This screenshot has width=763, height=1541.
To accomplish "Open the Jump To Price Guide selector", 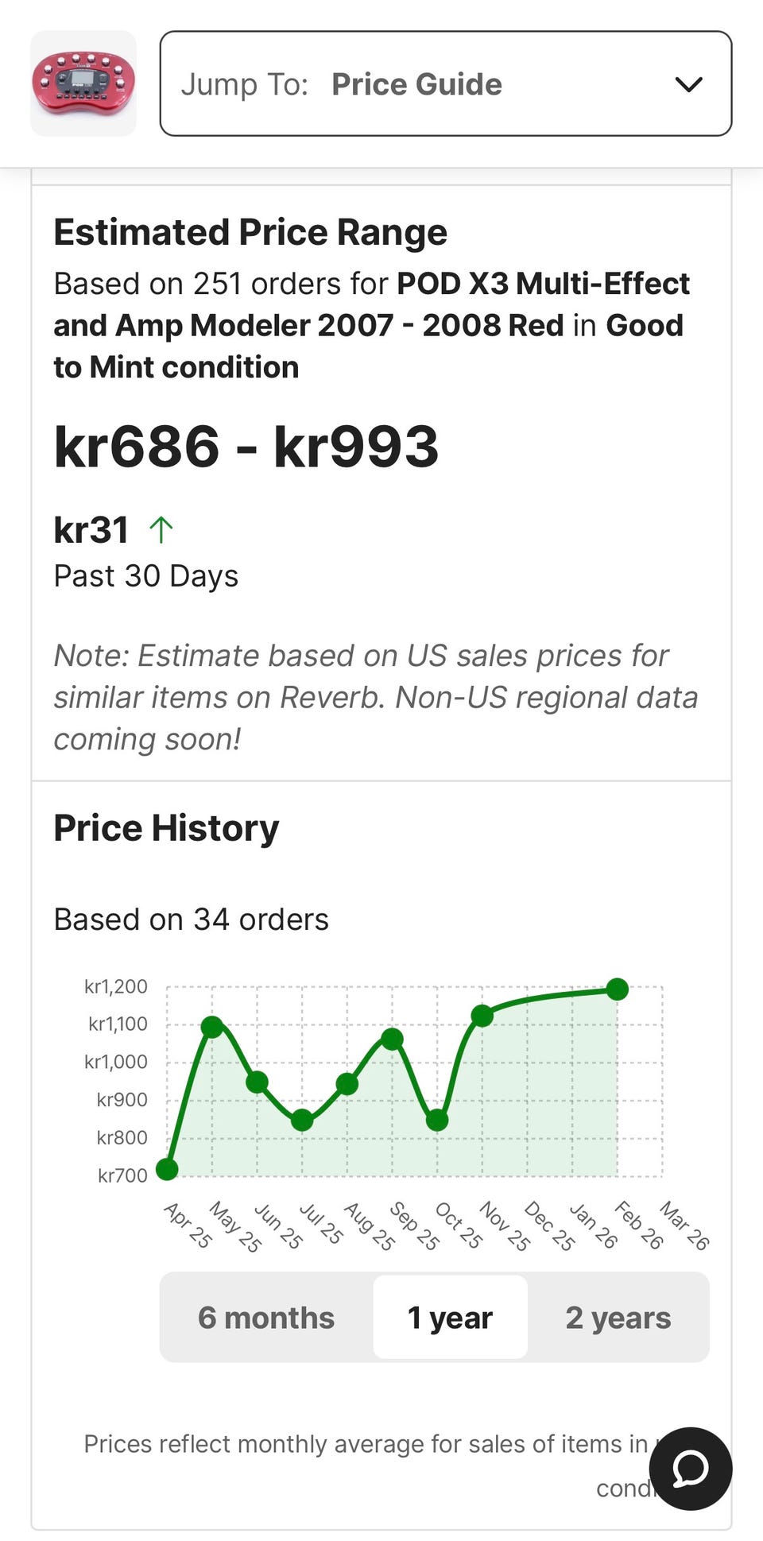I will click(x=445, y=84).
